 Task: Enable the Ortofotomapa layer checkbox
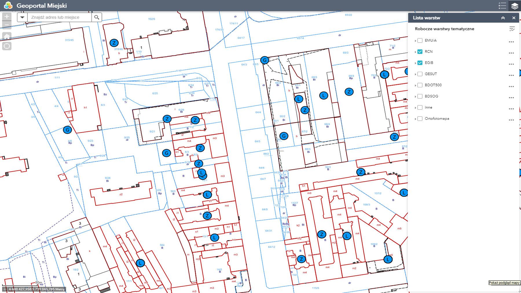coord(420,119)
